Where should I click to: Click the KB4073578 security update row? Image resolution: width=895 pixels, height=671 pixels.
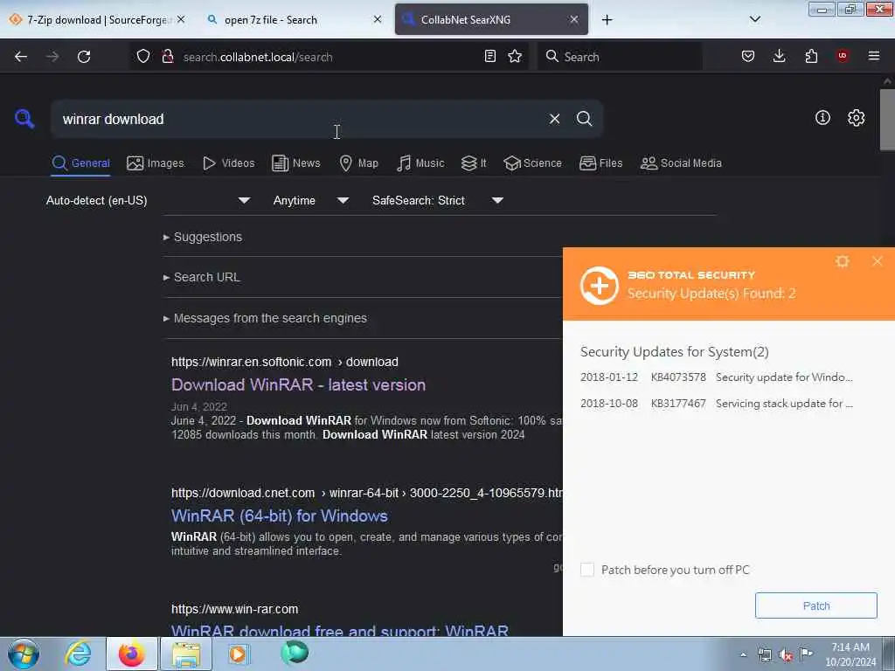pos(717,377)
